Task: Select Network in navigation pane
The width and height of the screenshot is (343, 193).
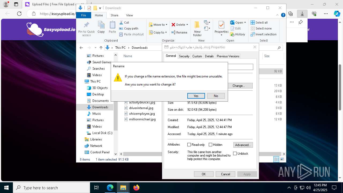Action: (93, 146)
